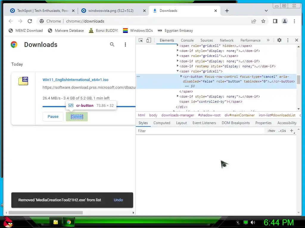Undo removing MediaCreationTool21H2.exe

click(x=118, y=200)
